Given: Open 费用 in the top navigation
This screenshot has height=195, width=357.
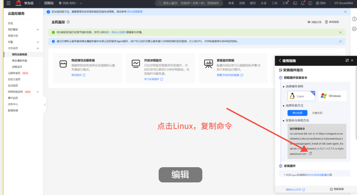Looking at the screenshot, I should coord(253,3).
